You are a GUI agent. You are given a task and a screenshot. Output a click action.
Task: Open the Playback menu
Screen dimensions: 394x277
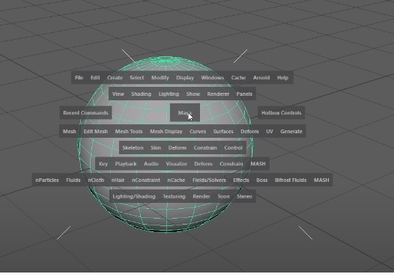tap(126, 164)
